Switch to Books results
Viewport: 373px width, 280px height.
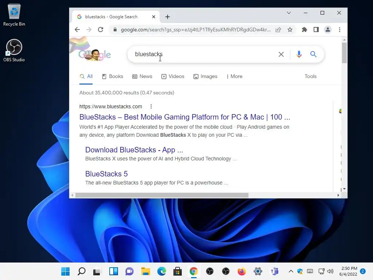(113, 77)
